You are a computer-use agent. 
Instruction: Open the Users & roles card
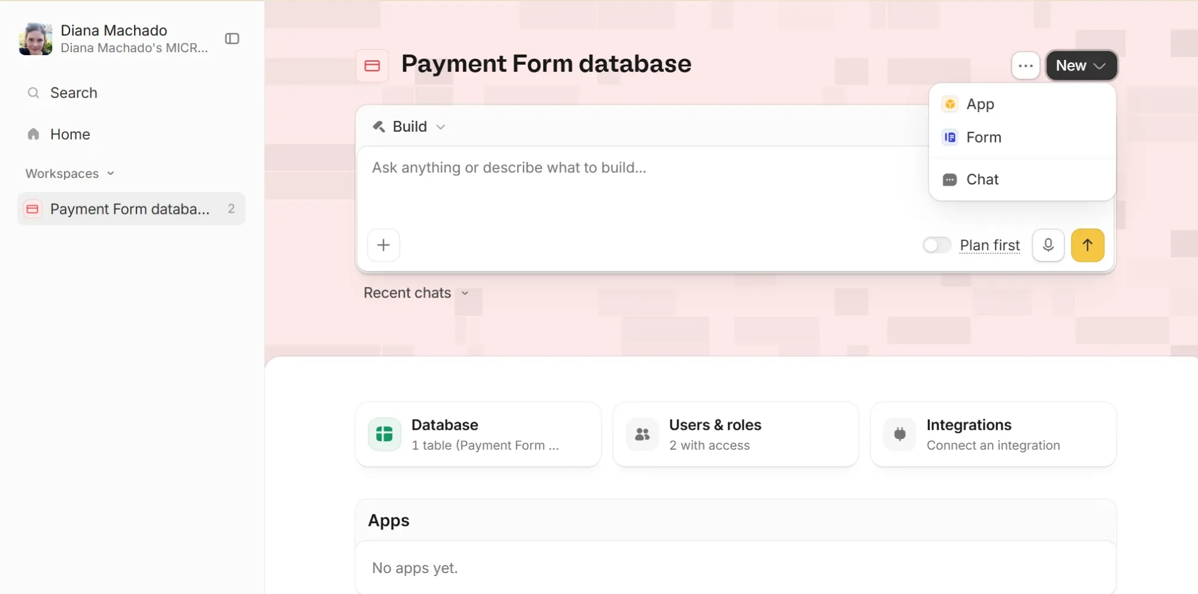click(x=736, y=434)
